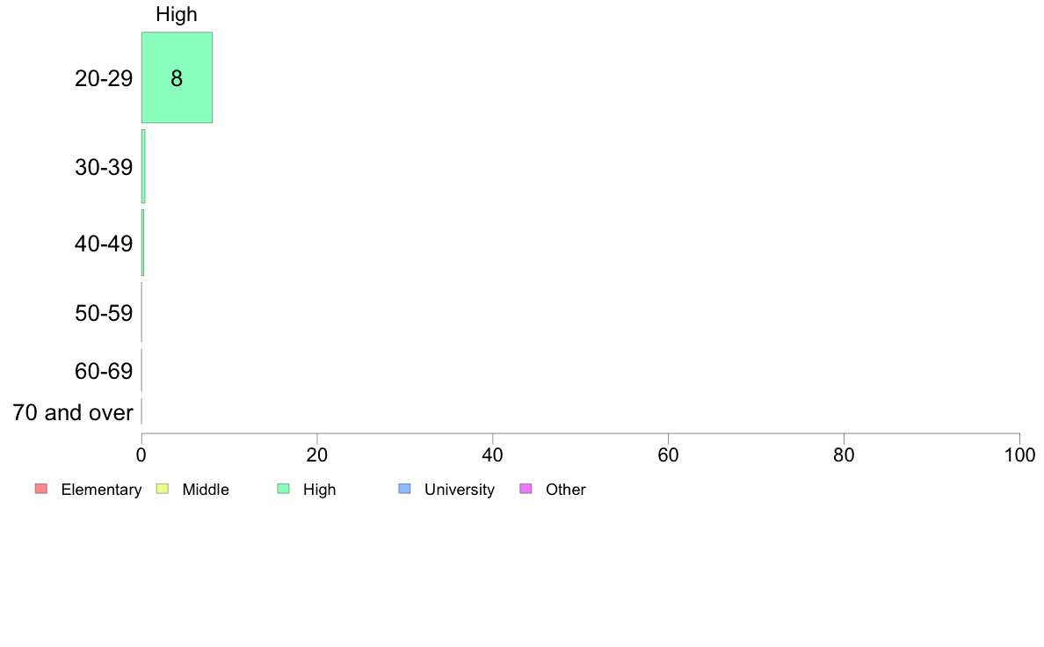Click the High heading above the bar

(x=177, y=15)
